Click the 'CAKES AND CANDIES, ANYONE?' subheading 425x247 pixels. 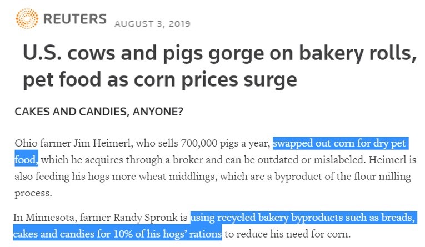coord(99,112)
